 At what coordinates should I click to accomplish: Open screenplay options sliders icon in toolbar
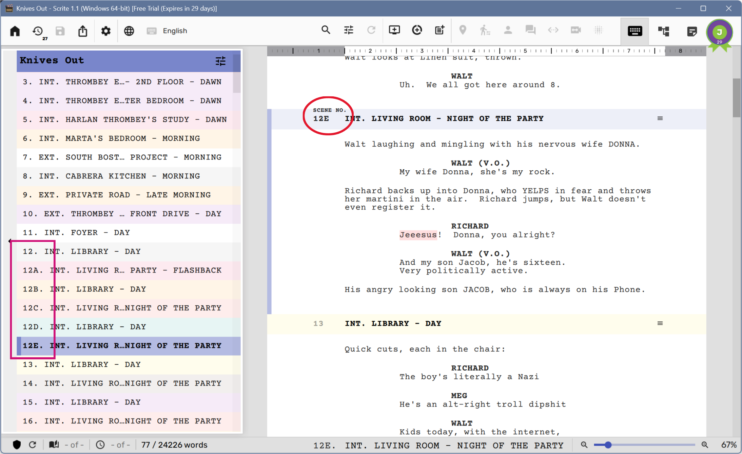coord(349,30)
